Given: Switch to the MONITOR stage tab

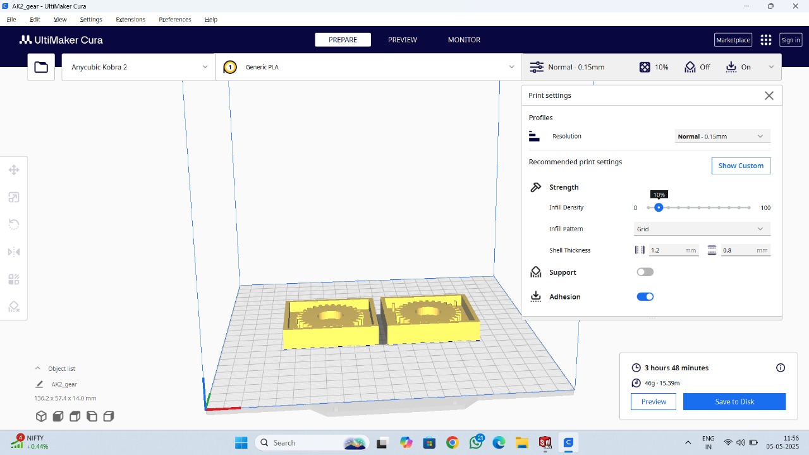Looking at the screenshot, I should click(464, 40).
